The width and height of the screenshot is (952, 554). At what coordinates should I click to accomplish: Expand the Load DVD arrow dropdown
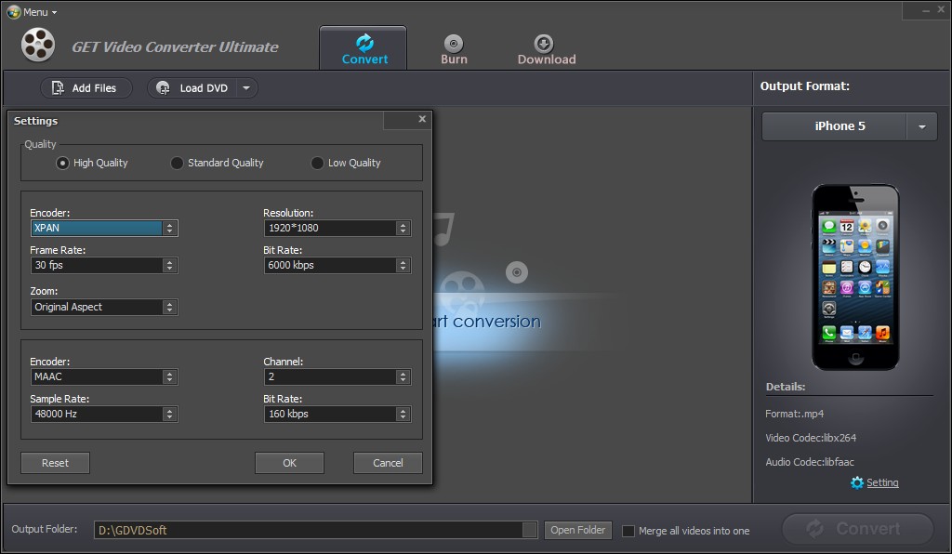coord(246,88)
